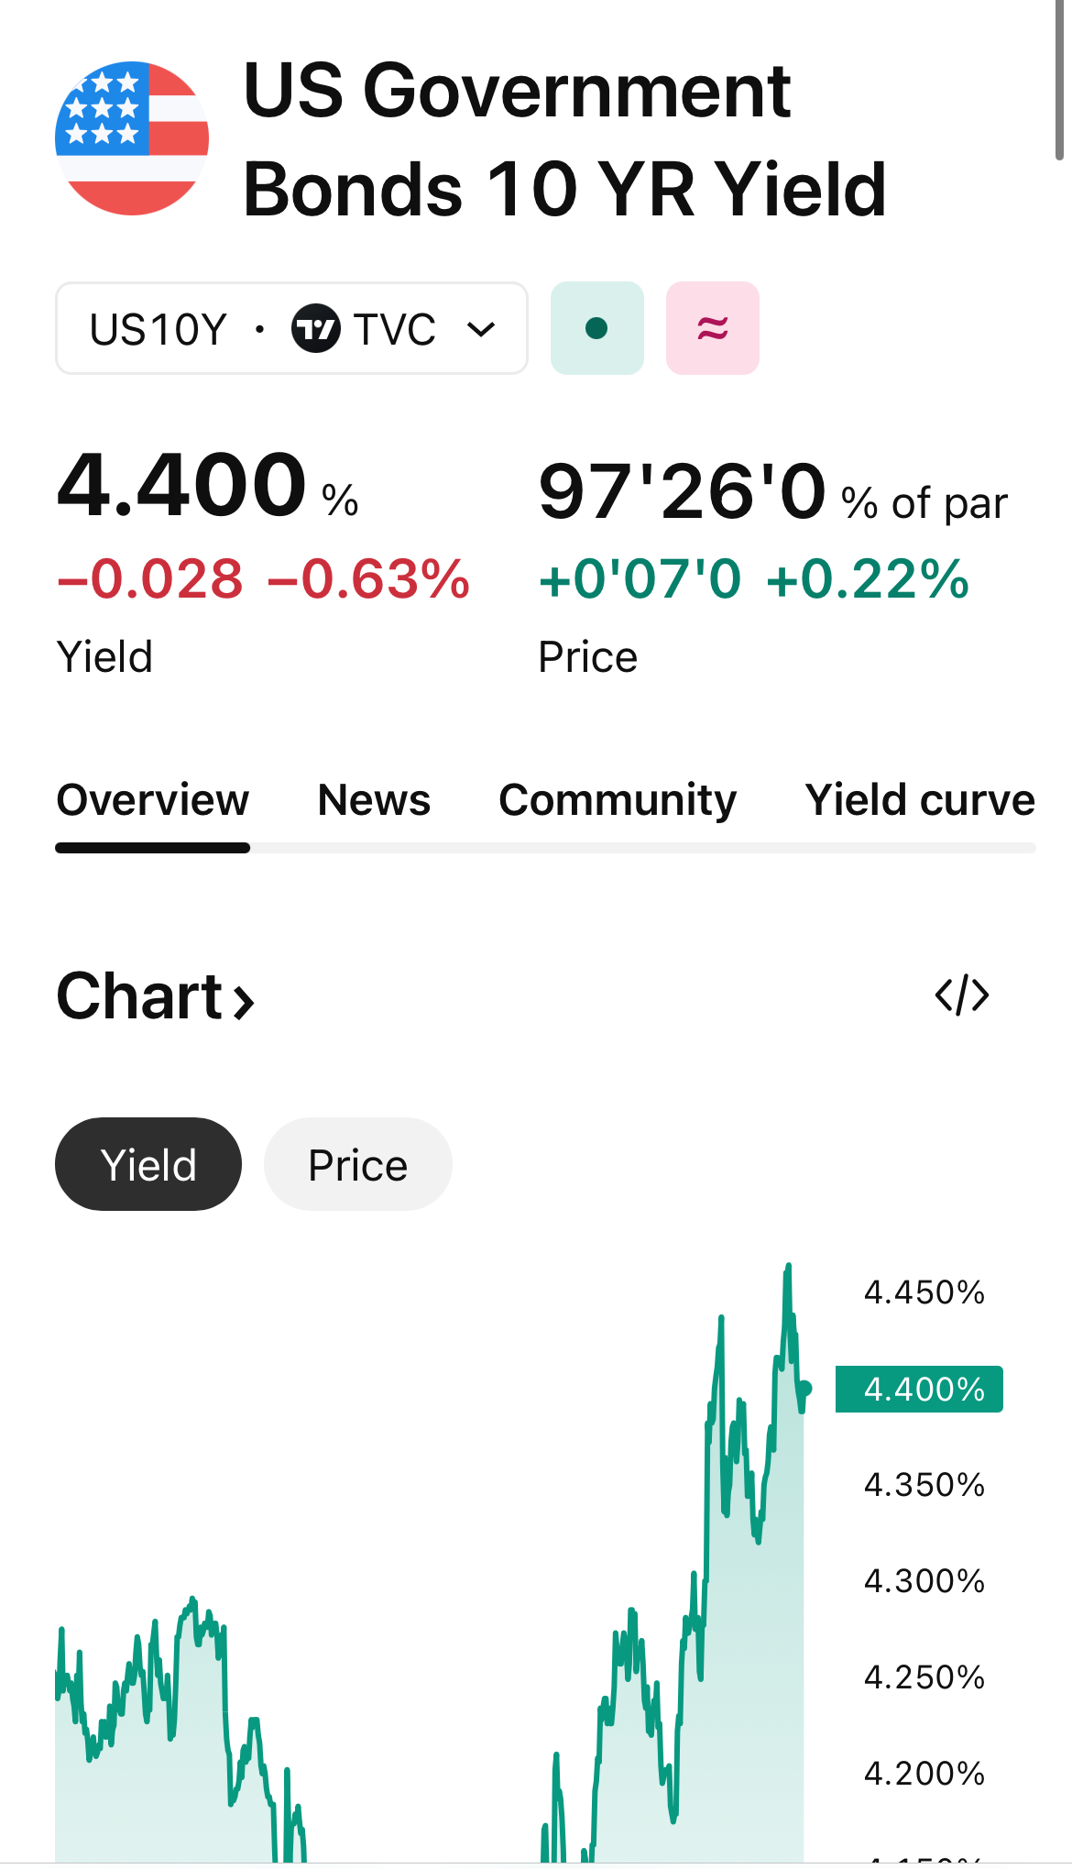Click the green market status dot badge
The image size is (1072, 1869).
597,328
